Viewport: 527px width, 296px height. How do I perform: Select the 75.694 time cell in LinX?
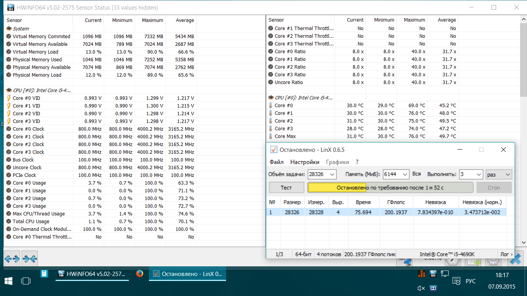(x=363, y=212)
